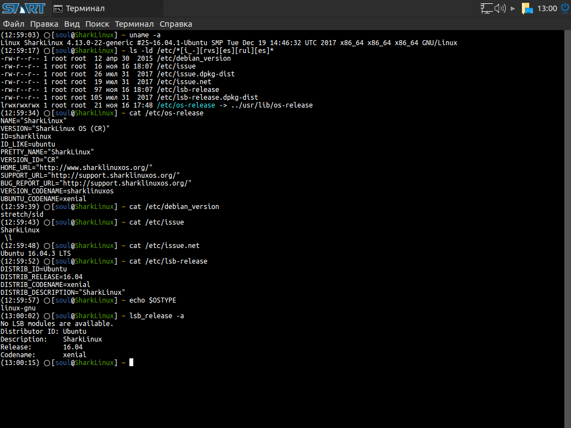Click the "lsb_release -a" command
The width and height of the screenshot is (571, 428).
coord(157,316)
